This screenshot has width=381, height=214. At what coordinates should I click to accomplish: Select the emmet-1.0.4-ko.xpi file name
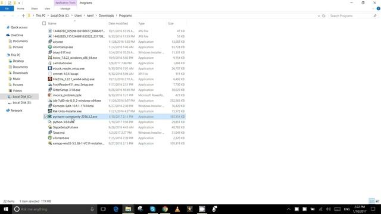pyautogui.click(x=65, y=74)
